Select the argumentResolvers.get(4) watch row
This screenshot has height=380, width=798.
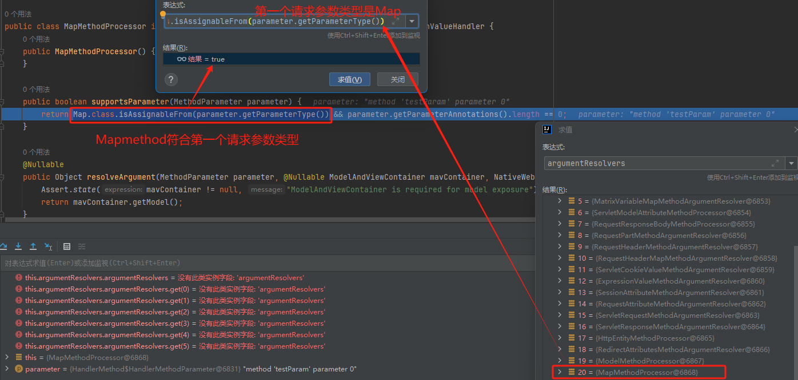(x=269, y=335)
